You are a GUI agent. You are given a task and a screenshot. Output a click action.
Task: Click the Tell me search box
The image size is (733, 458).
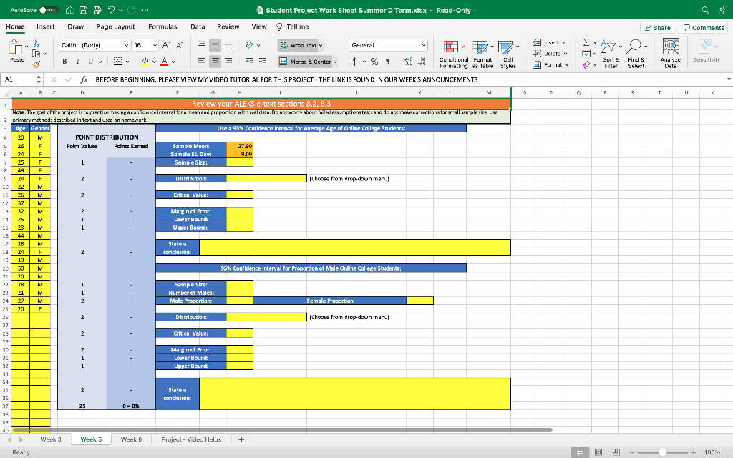tap(293, 26)
